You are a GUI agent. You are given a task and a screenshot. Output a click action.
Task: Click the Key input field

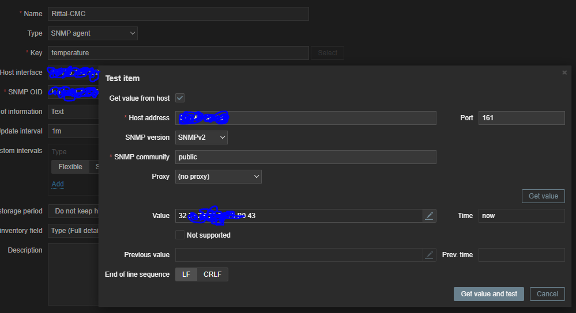178,53
